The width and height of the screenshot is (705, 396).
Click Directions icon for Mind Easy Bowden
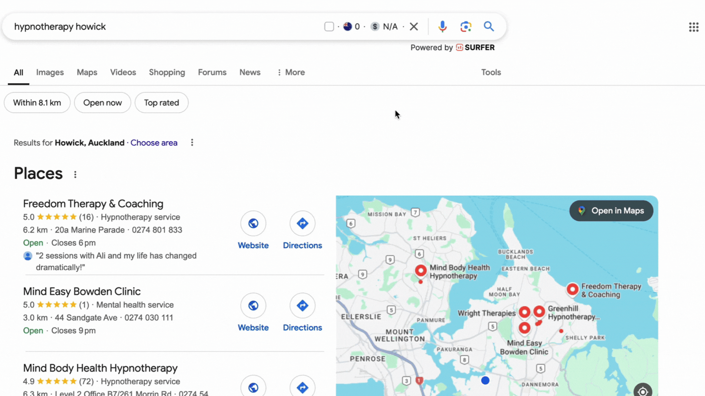pos(303,305)
